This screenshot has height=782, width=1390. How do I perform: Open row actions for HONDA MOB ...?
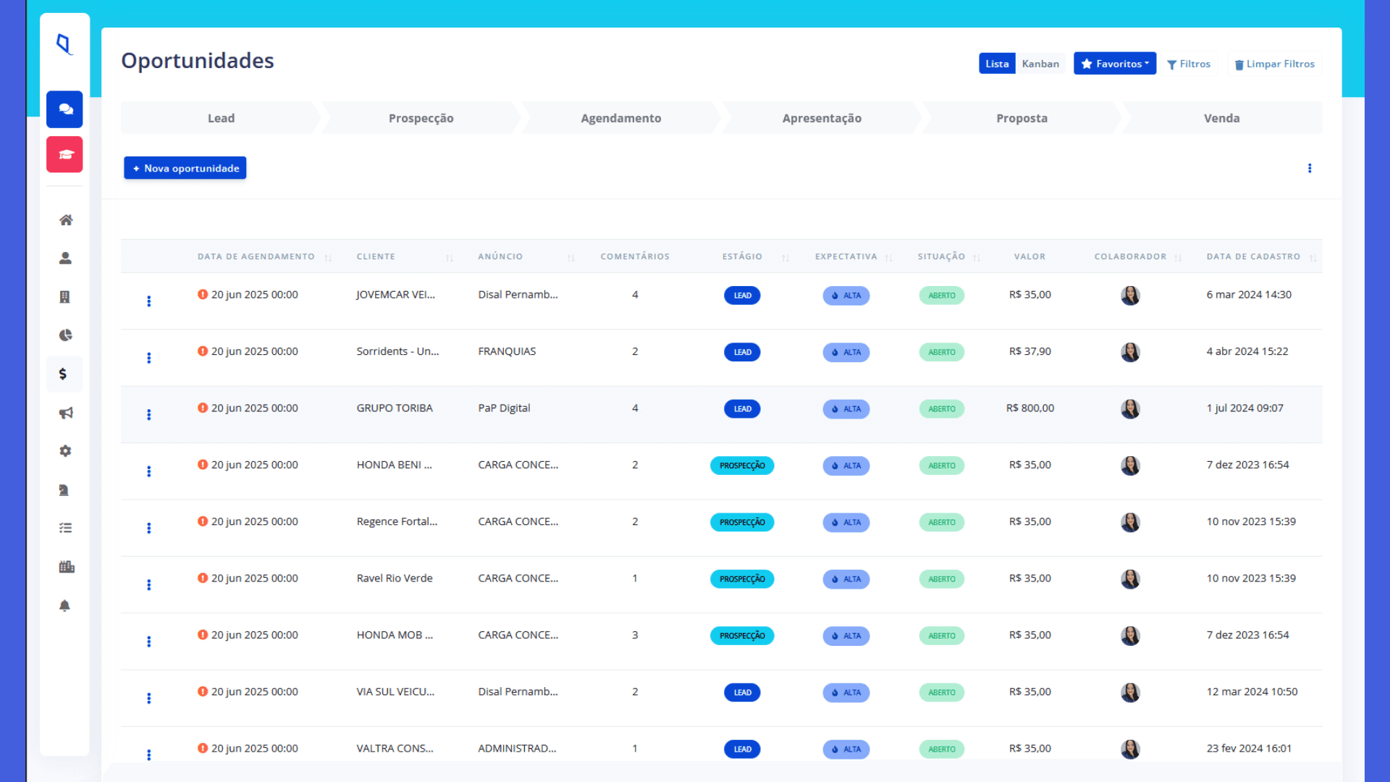149,642
